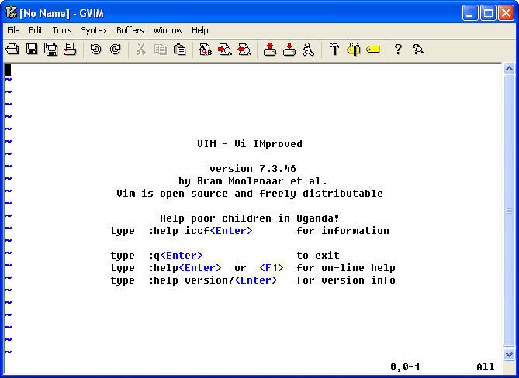Click the 'by Bram Moolenaar et al.' line
The width and height of the screenshot is (519, 378).
point(253,181)
